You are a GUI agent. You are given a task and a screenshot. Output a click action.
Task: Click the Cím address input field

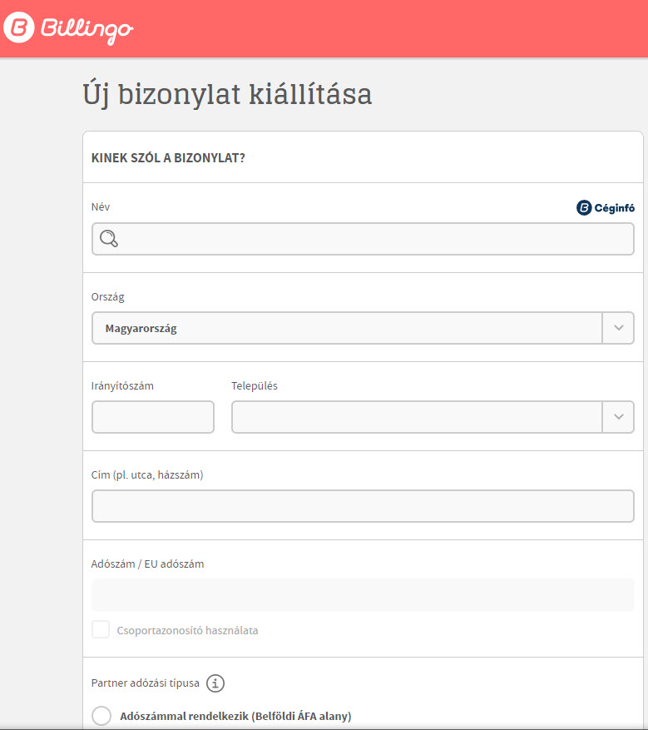363,505
